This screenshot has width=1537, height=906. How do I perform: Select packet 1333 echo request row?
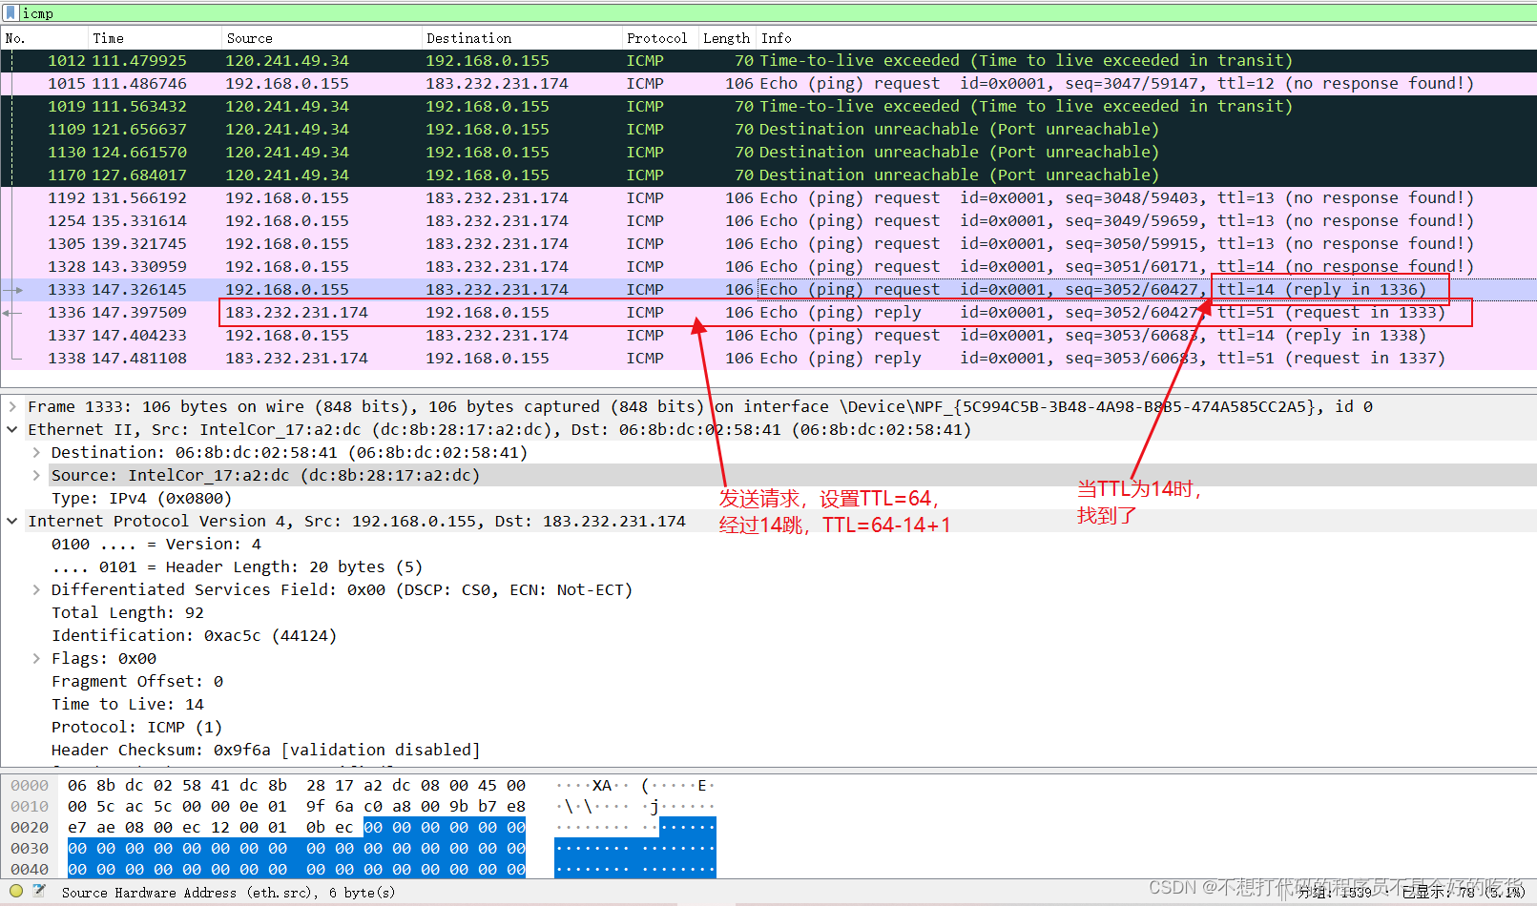768,289
